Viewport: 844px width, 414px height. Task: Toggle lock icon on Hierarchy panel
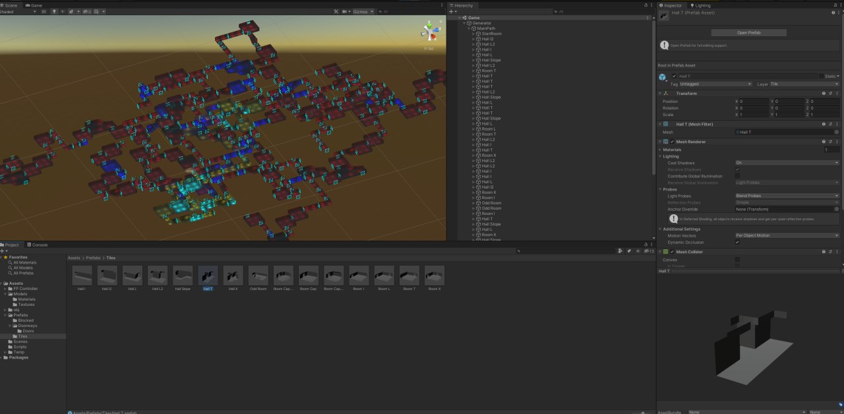tap(646, 5)
